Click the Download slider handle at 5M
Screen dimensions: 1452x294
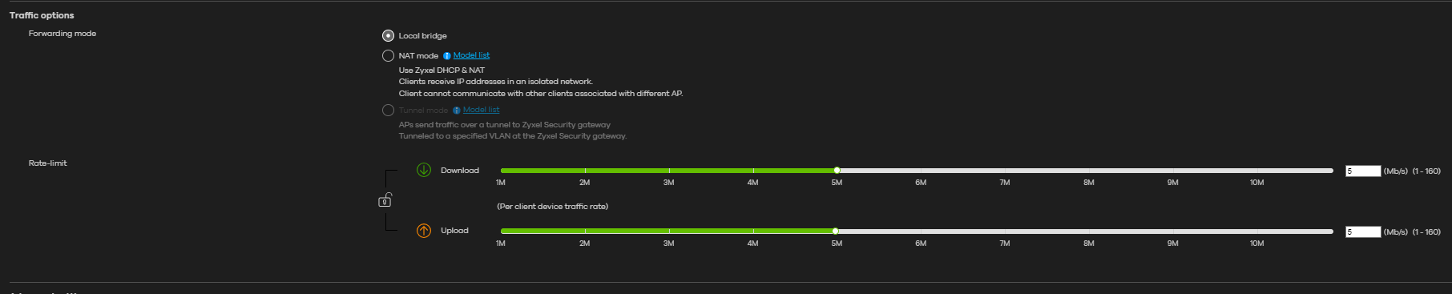pyautogui.click(x=837, y=170)
